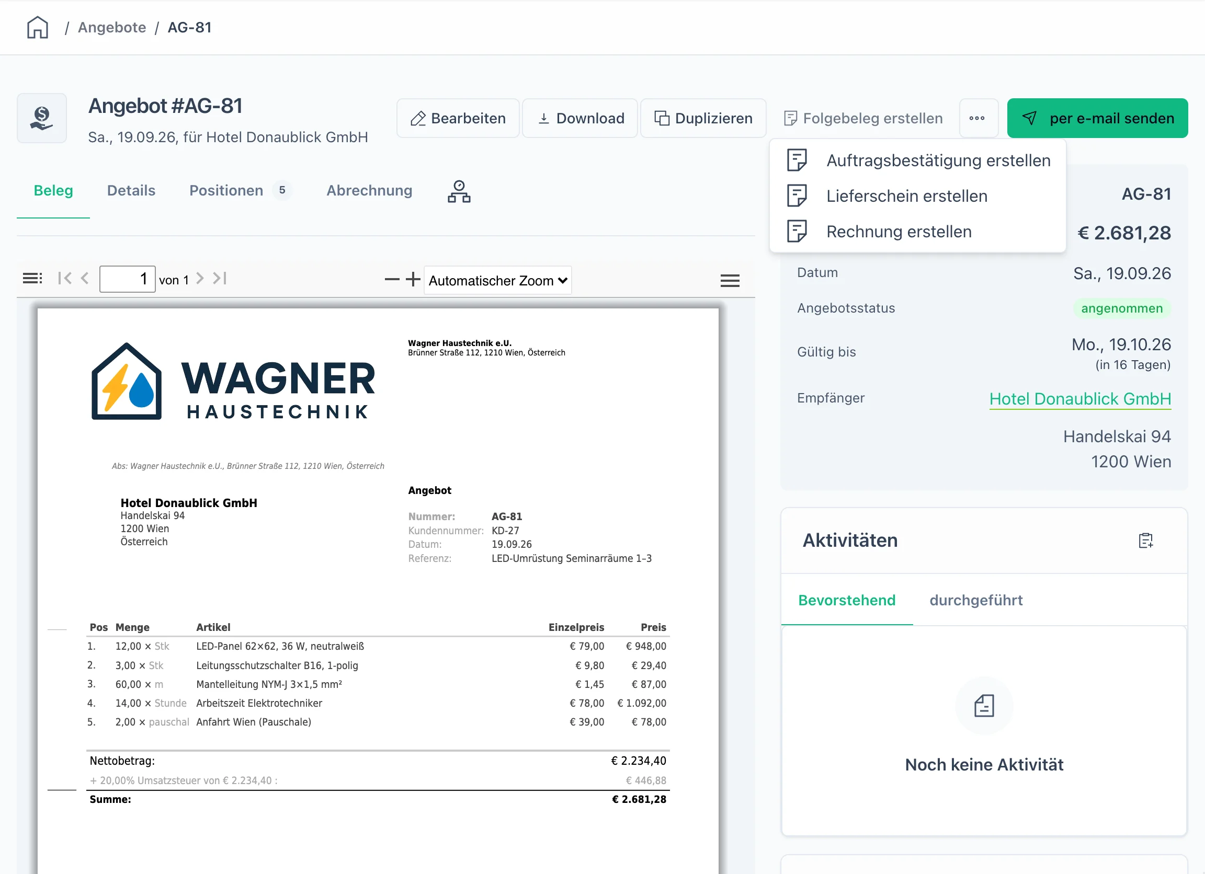The image size is (1205, 874).
Task: Jump to first PDF page
Action: click(x=65, y=278)
